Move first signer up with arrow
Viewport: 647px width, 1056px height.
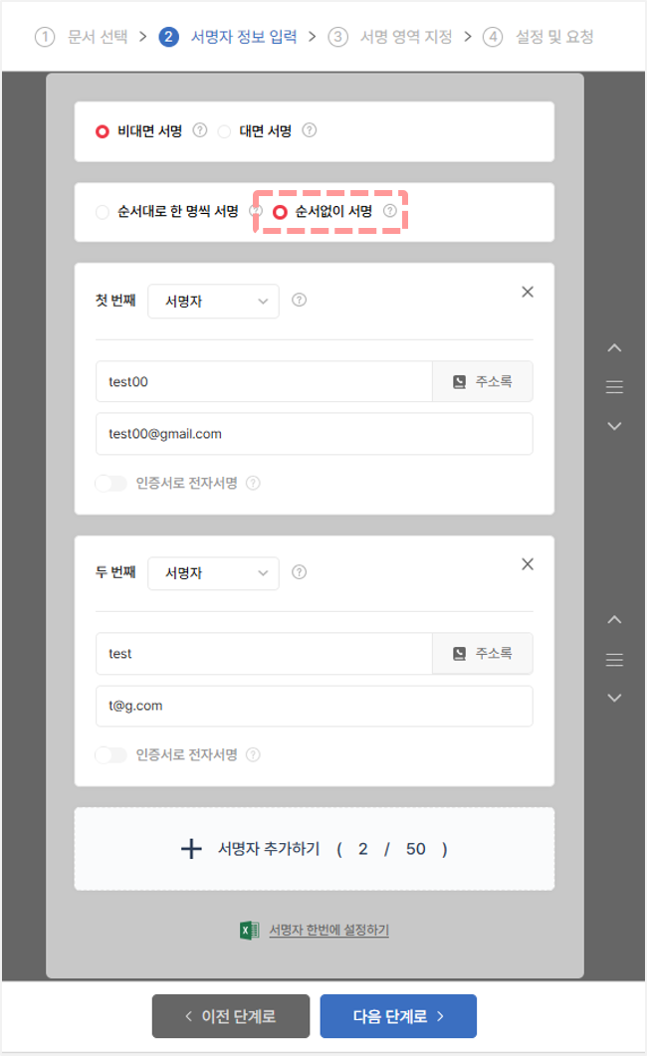coord(614,348)
